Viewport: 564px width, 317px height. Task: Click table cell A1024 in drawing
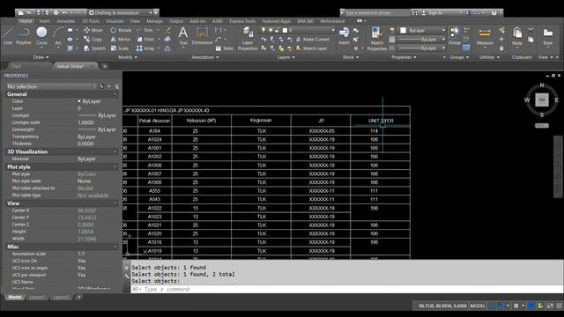coord(155,139)
